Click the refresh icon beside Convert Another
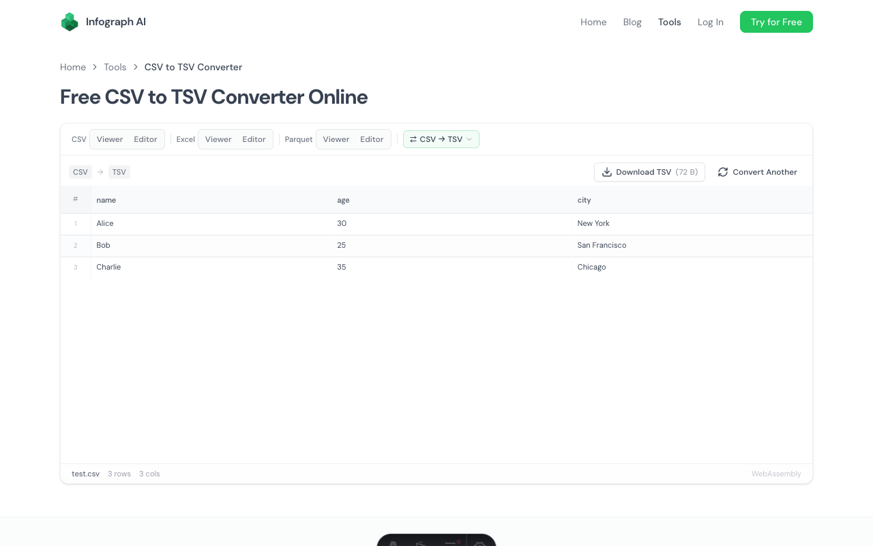This screenshot has width=873, height=546. coord(723,172)
